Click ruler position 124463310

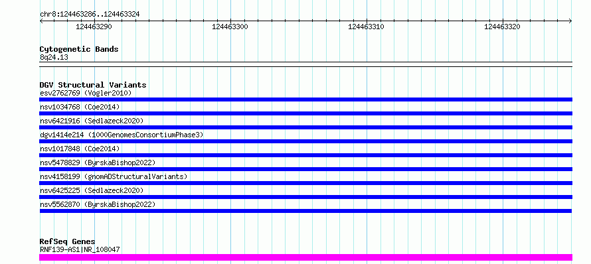coord(366,27)
